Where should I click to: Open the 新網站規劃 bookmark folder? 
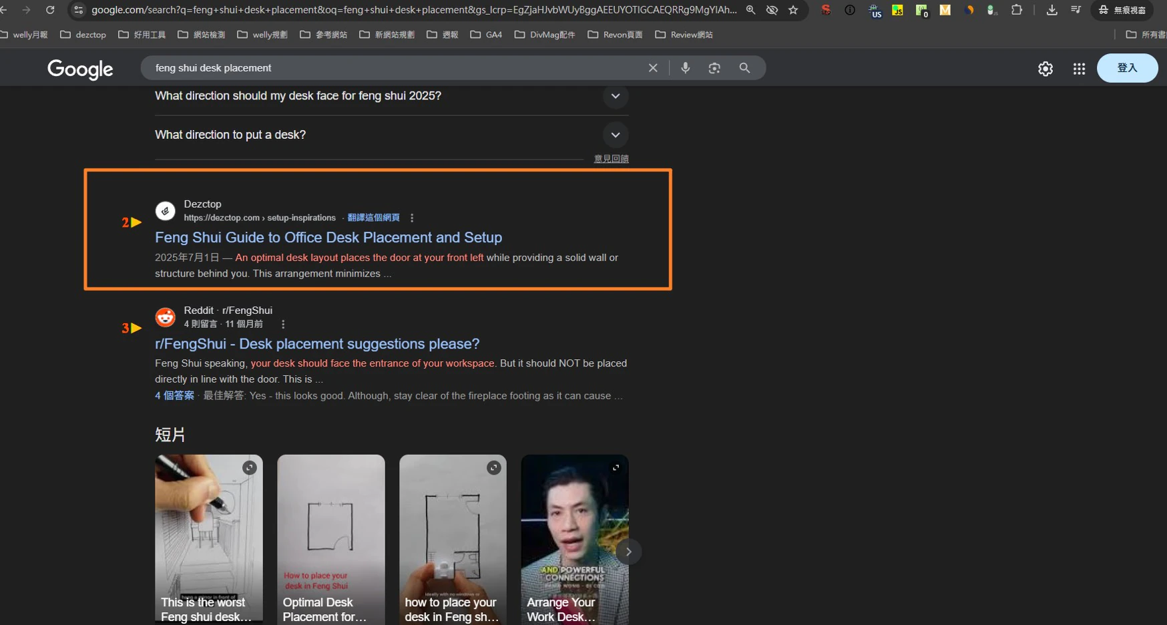[387, 35]
